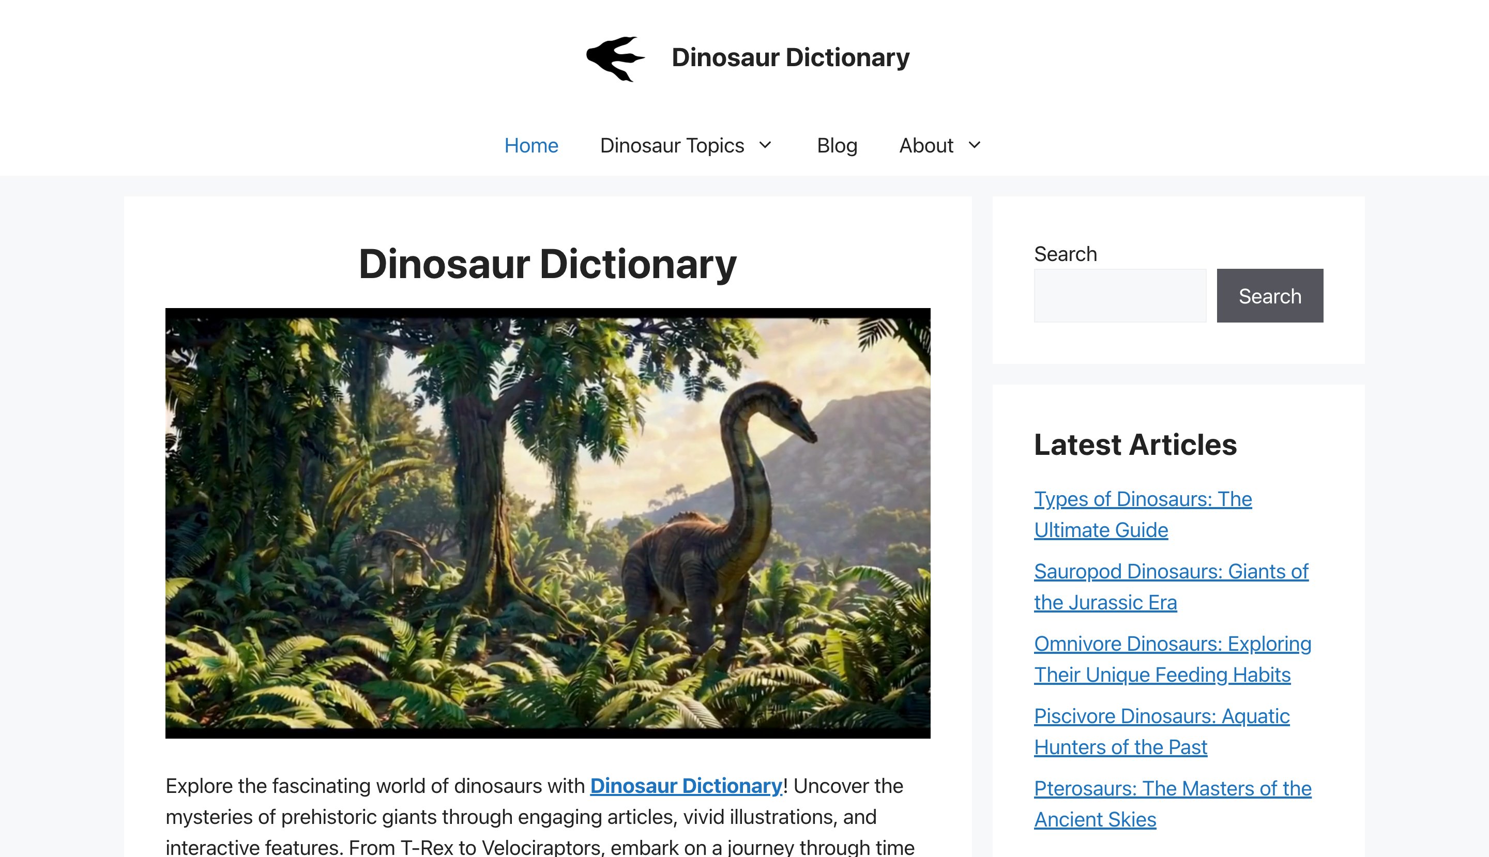Image resolution: width=1489 pixels, height=857 pixels.
Task: Open the About menu
Action: coord(925,145)
